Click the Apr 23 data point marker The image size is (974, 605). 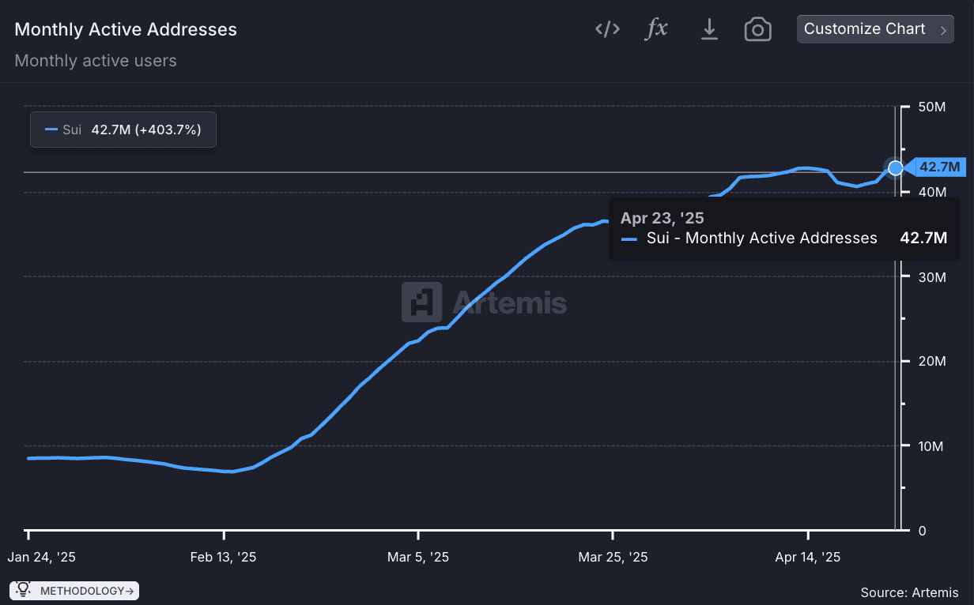click(x=895, y=167)
